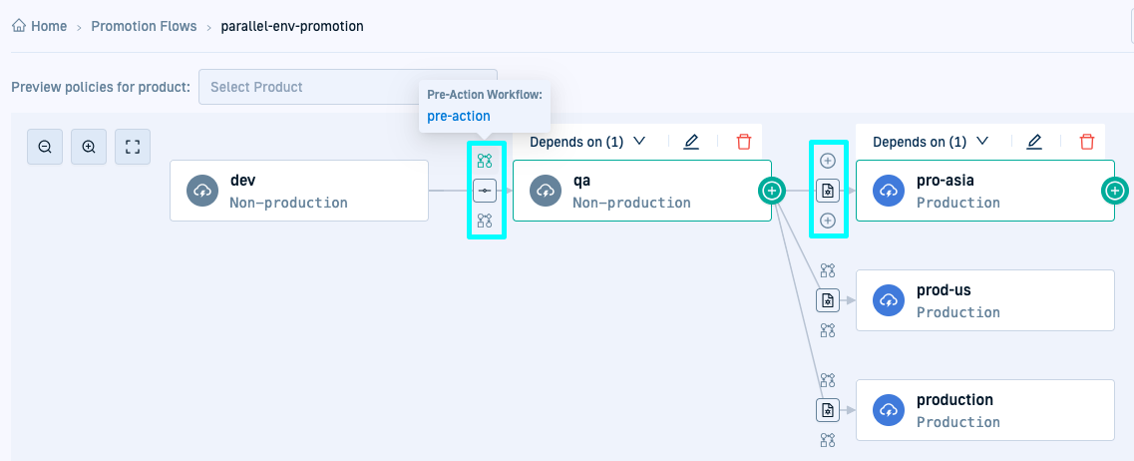Go to Home in breadcrumb
The width and height of the screenshot is (1134, 461).
[x=40, y=26]
